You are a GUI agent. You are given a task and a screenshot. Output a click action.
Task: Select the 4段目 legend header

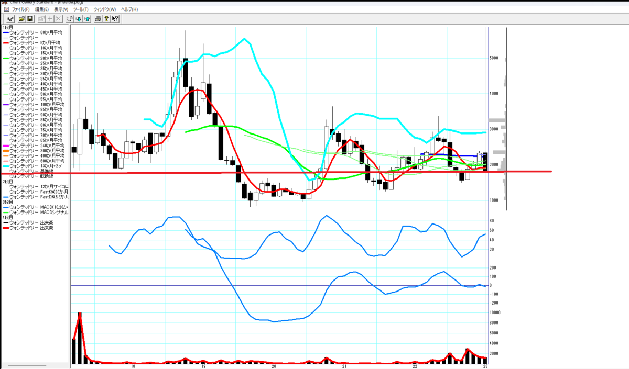[x=7, y=217]
